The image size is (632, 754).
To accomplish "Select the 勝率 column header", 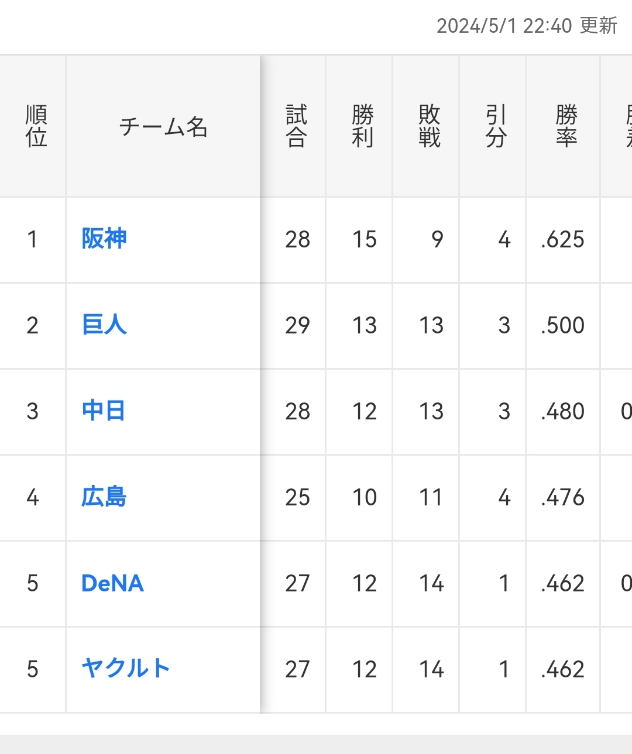I will tap(566, 126).
